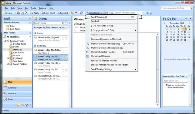
Task: Click Arranged By: Due Date header
Action: tap(174, 76)
